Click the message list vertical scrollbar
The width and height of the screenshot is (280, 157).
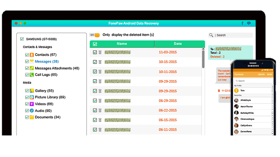[x=203, y=59]
